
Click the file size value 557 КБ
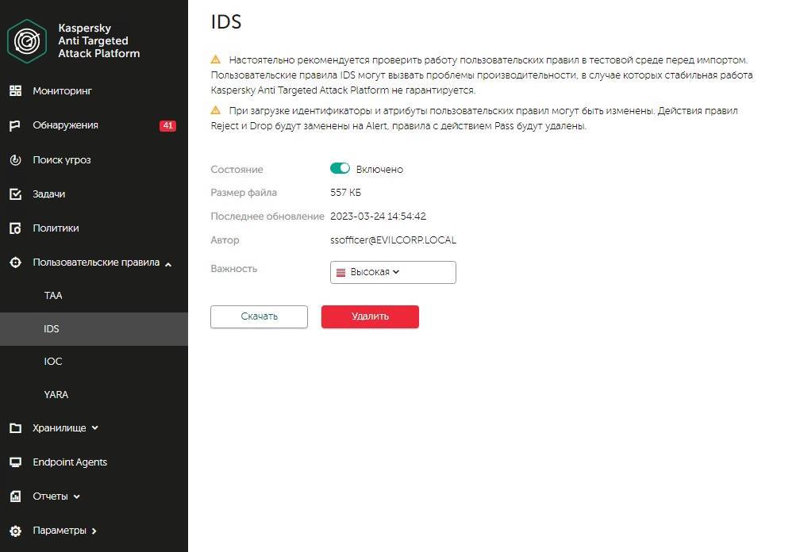[345, 193]
